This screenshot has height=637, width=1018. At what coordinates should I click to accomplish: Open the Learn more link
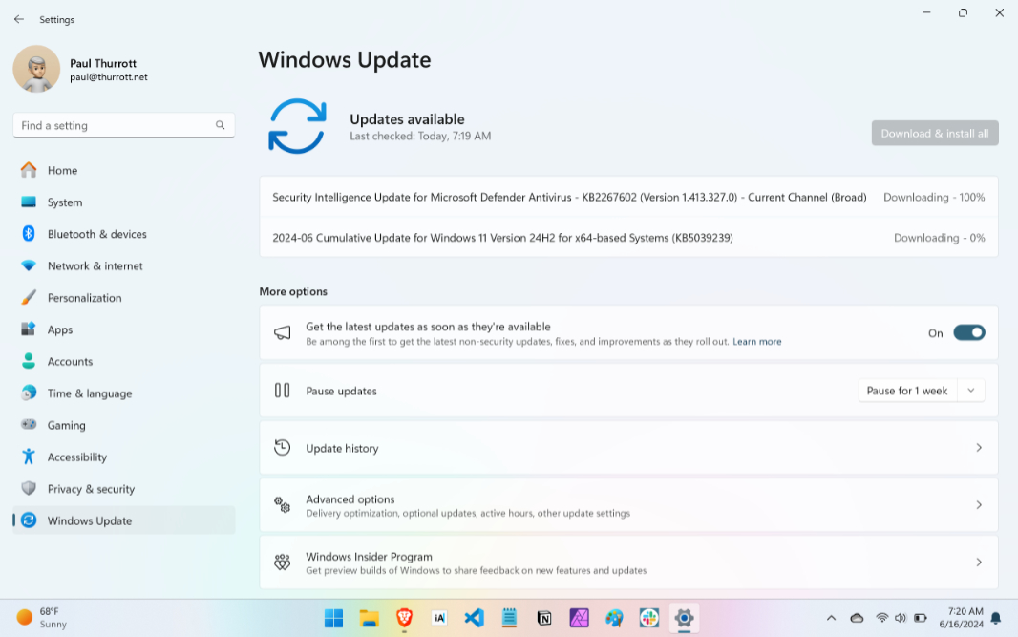point(757,341)
